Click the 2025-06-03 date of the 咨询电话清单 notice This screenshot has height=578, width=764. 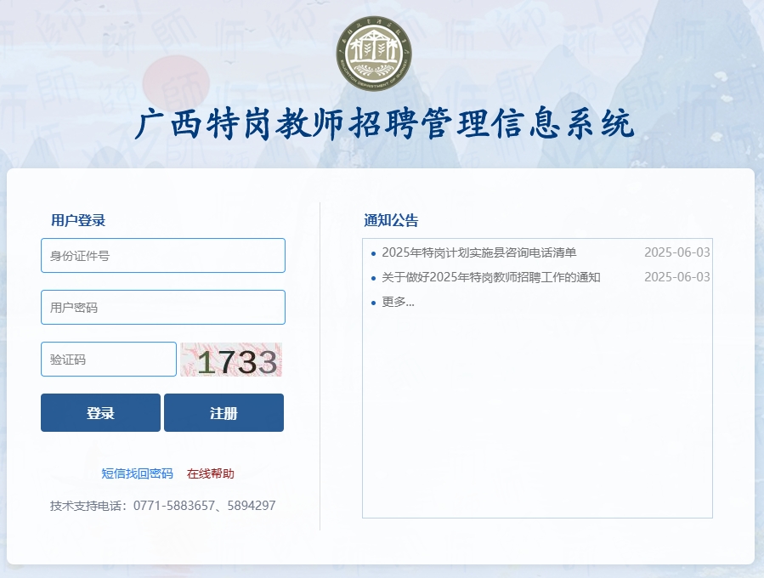point(677,252)
